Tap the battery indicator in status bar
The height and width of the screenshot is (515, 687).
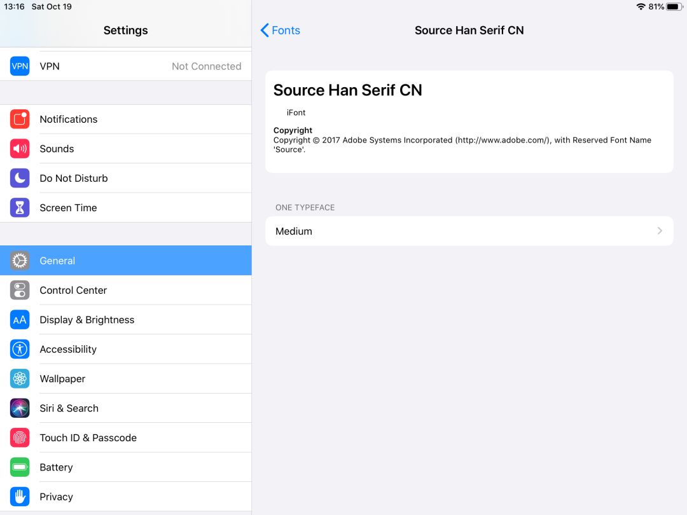pyautogui.click(x=674, y=6)
